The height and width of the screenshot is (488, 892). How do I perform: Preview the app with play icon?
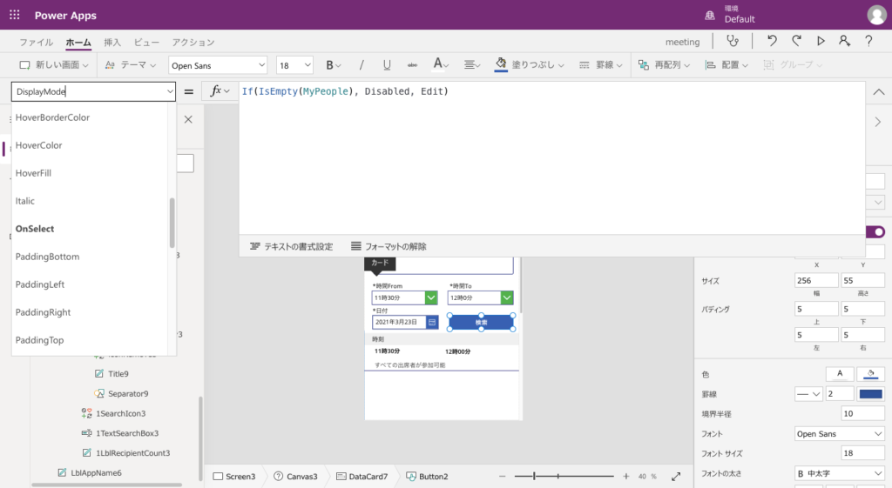tap(821, 41)
